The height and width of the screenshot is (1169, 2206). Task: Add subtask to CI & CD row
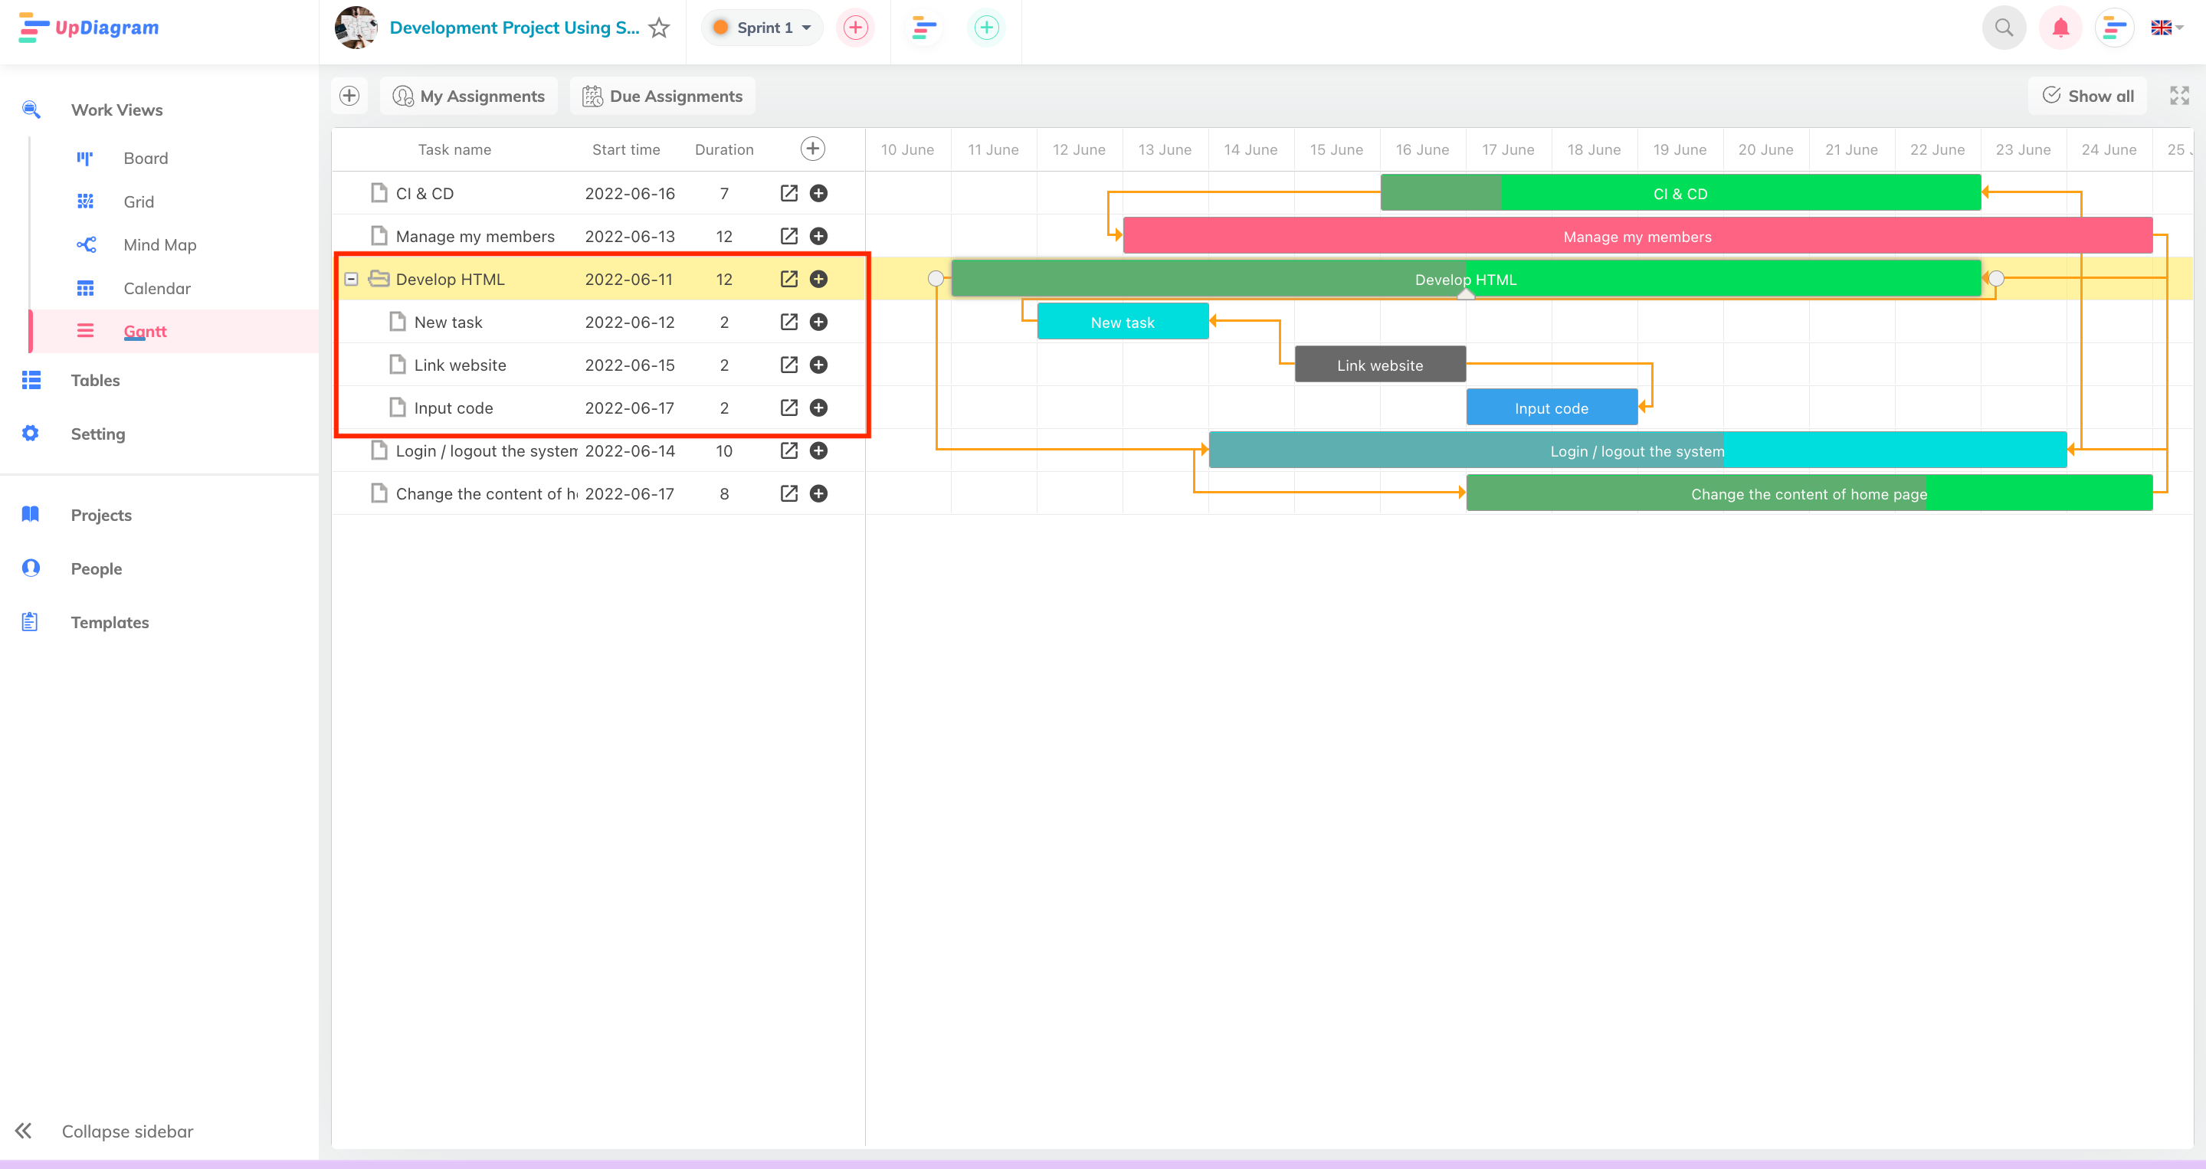pos(818,193)
